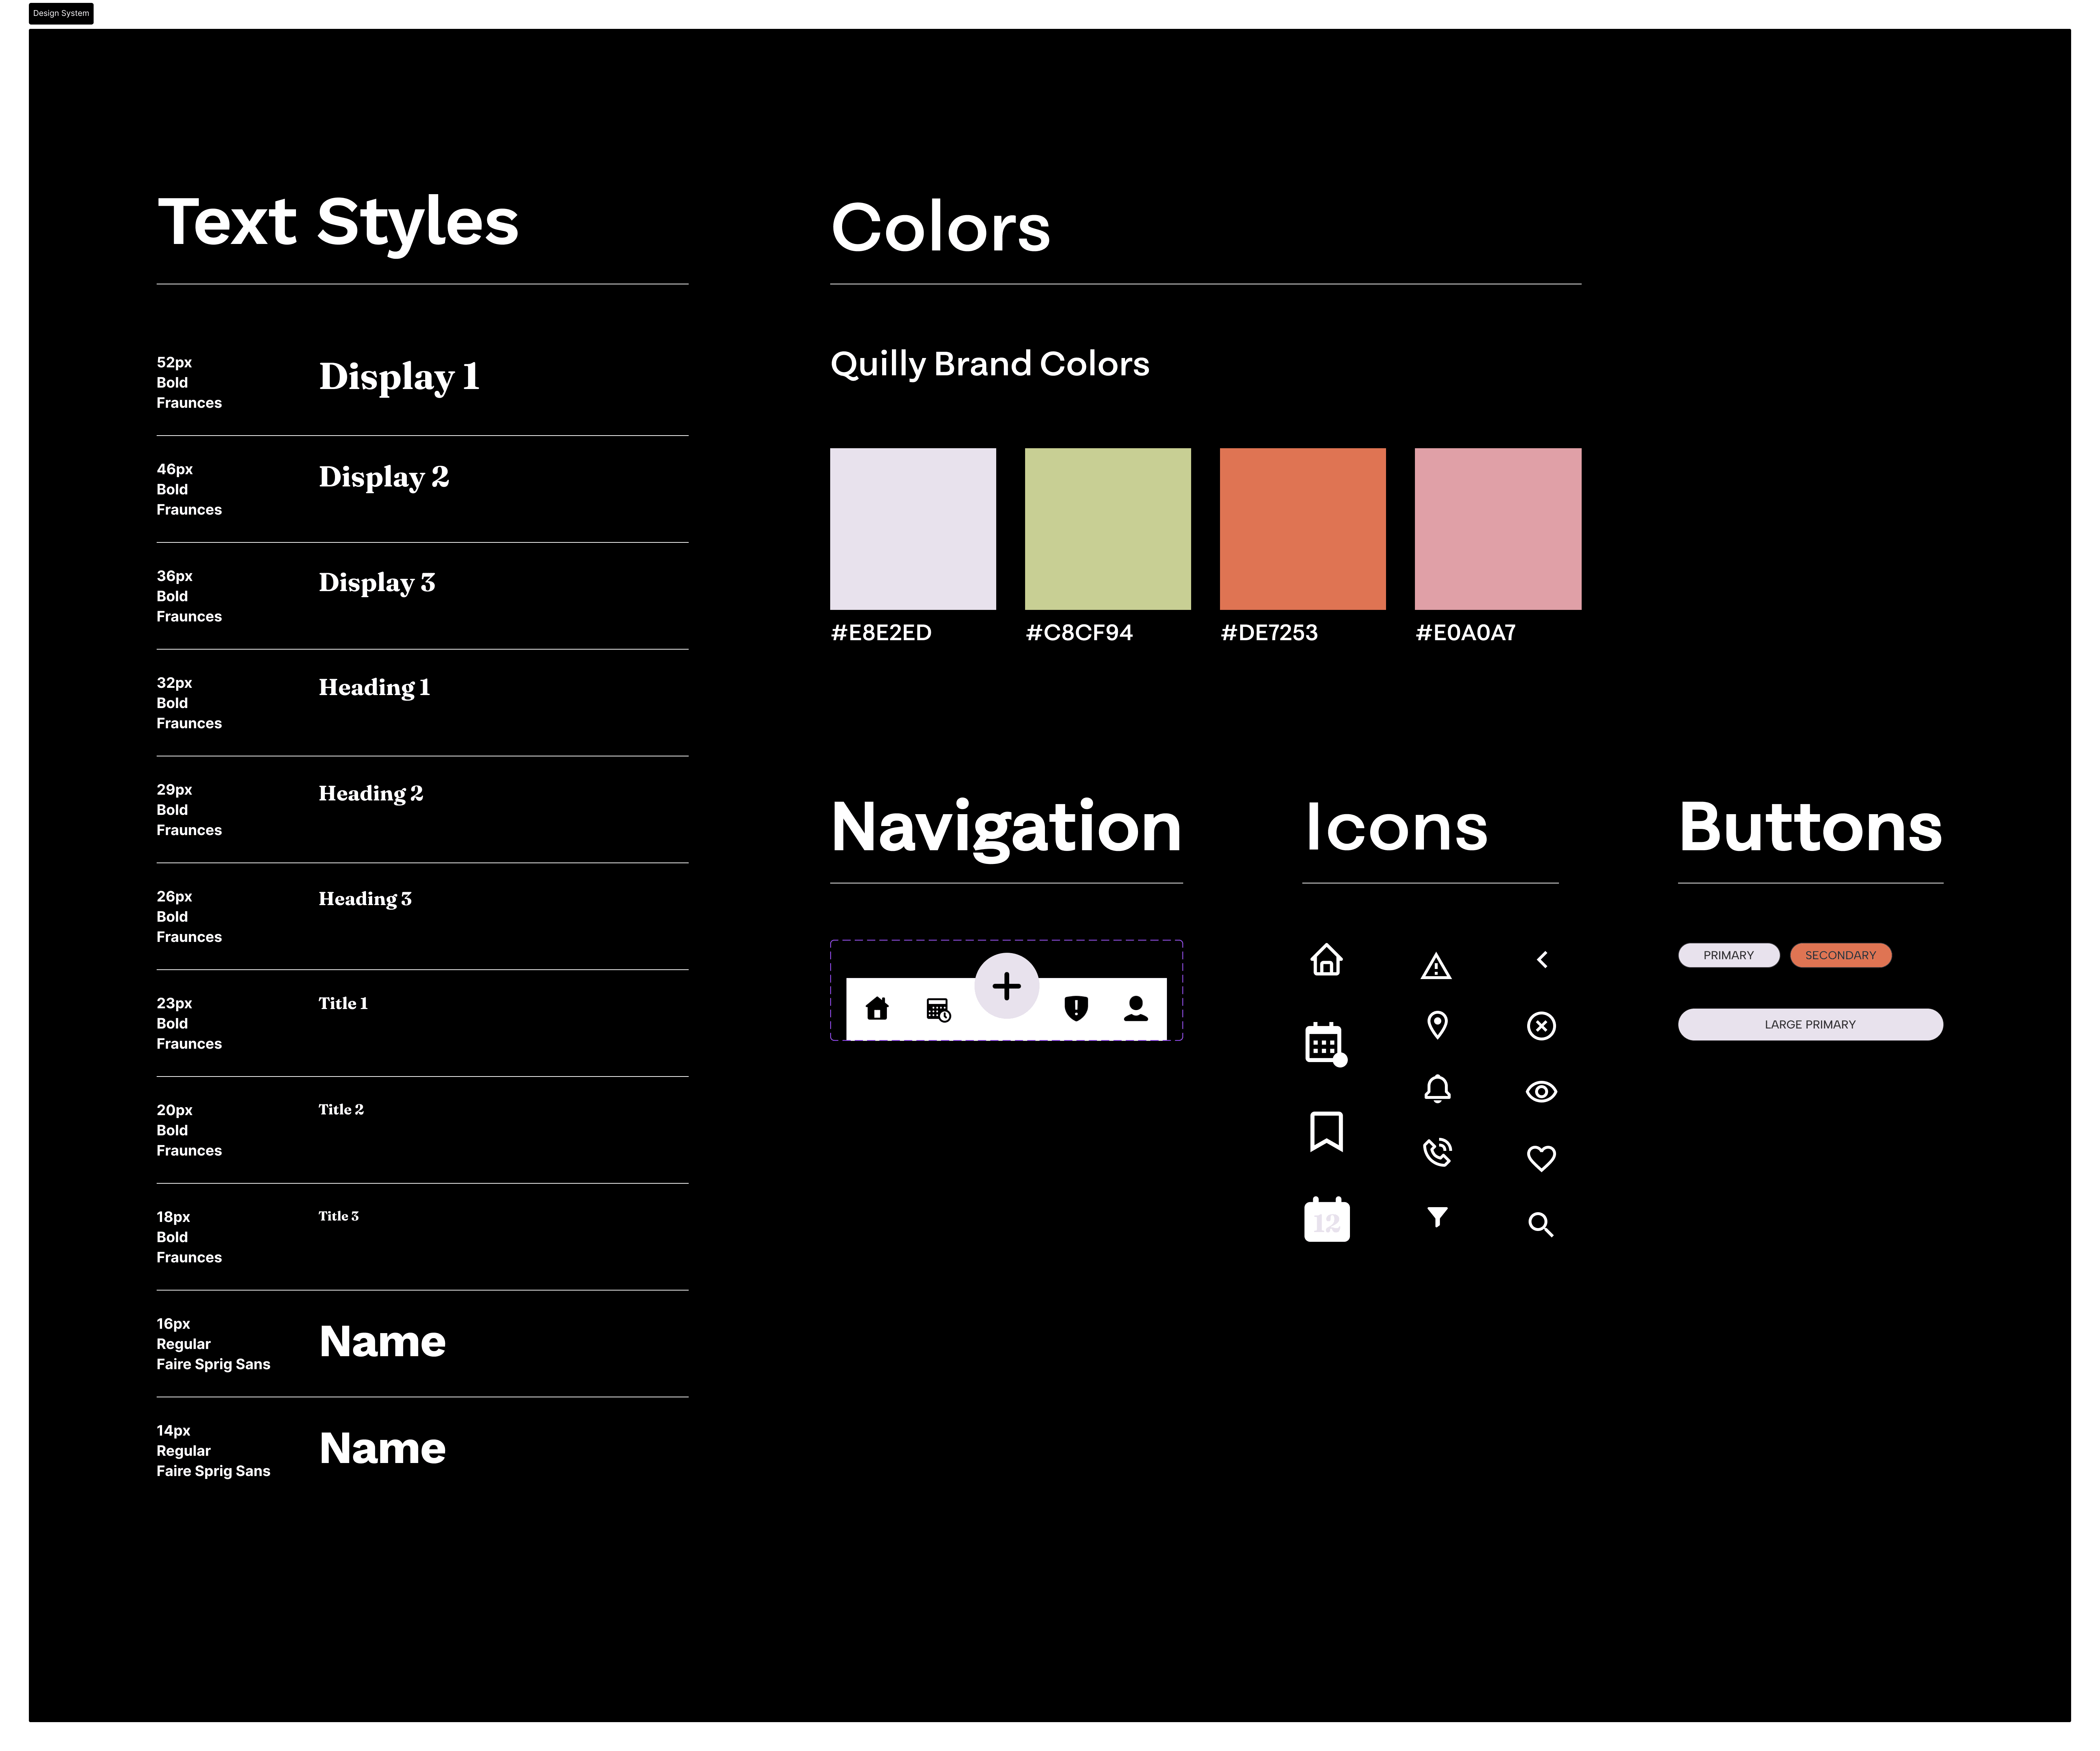Click the SECONDARY button

click(1840, 955)
